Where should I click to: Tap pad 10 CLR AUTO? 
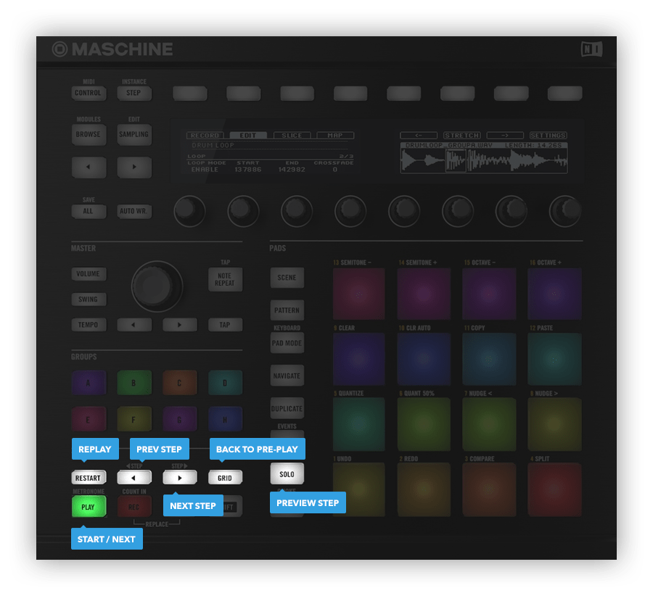[x=424, y=359]
